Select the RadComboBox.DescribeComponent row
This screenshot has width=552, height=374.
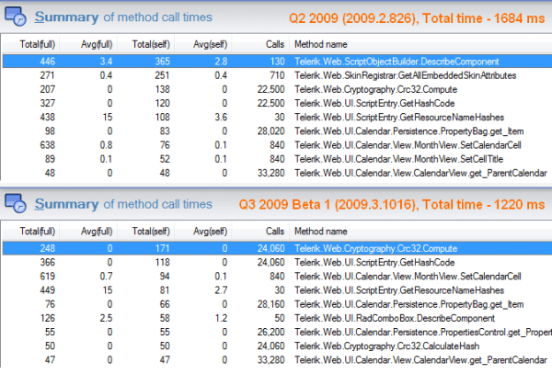(x=278, y=318)
